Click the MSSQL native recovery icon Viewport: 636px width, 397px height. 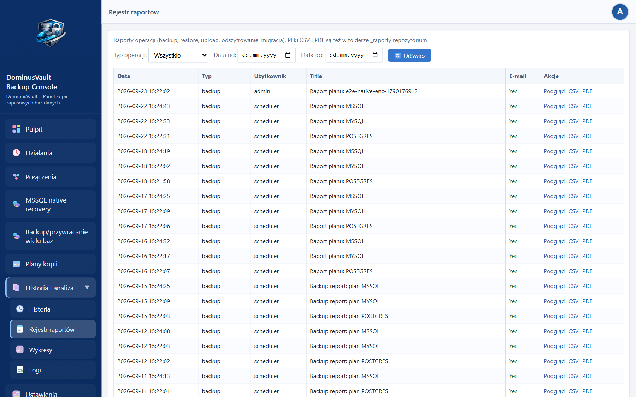16,204
